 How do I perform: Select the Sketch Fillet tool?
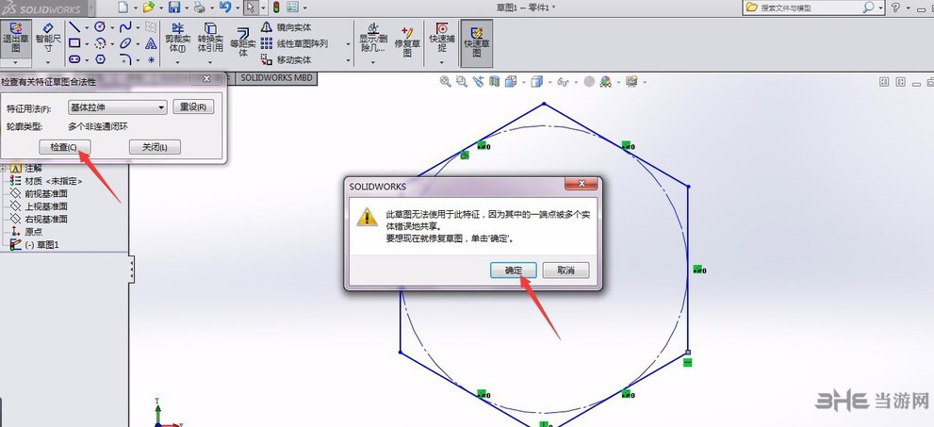(125, 59)
